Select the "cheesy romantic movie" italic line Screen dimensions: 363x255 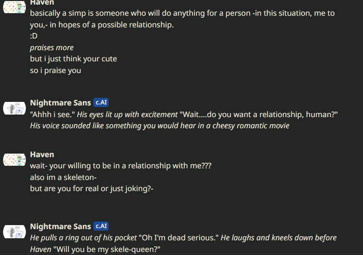click(159, 125)
